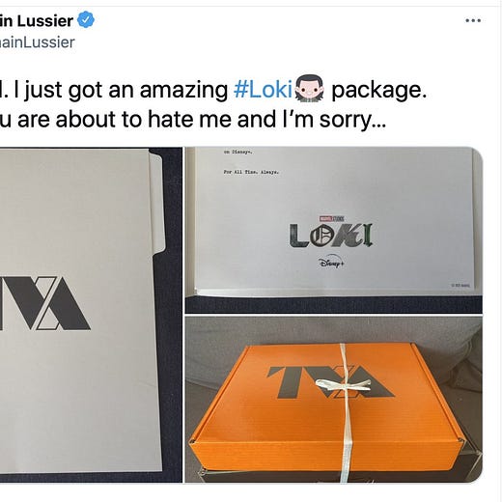
Task: Open the orange TVA box photo
Action: tap(334, 400)
